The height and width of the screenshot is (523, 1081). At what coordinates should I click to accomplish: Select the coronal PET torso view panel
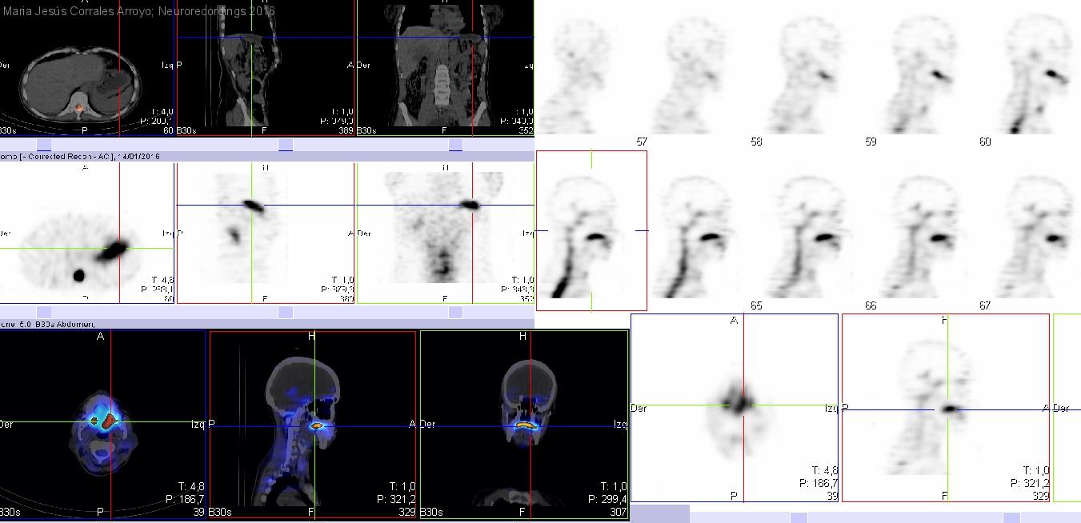click(445, 233)
